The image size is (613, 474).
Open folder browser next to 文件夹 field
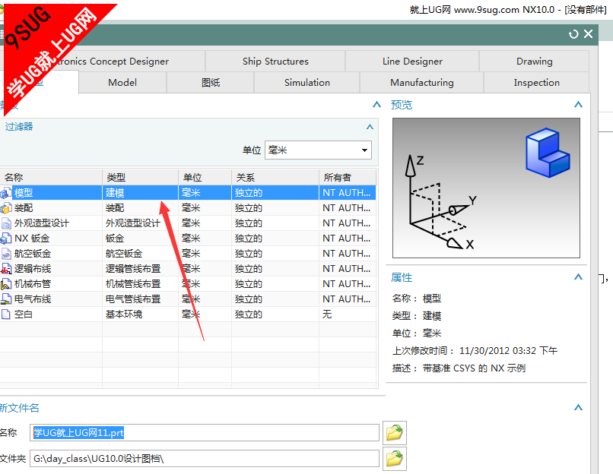(395, 458)
